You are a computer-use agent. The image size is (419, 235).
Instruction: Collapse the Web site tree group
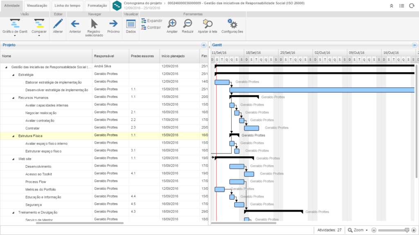click(13, 159)
